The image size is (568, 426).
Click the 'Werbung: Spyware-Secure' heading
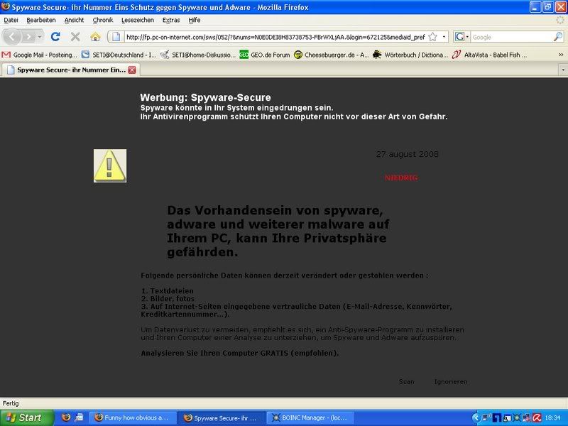205,97
